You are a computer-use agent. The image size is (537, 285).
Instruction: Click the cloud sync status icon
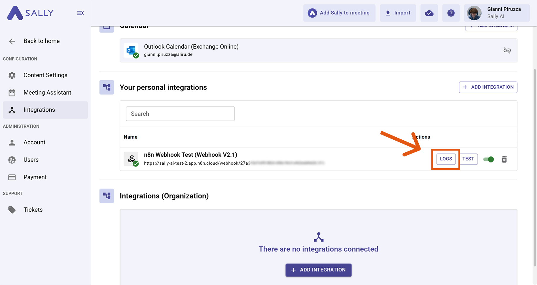pyautogui.click(x=429, y=13)
